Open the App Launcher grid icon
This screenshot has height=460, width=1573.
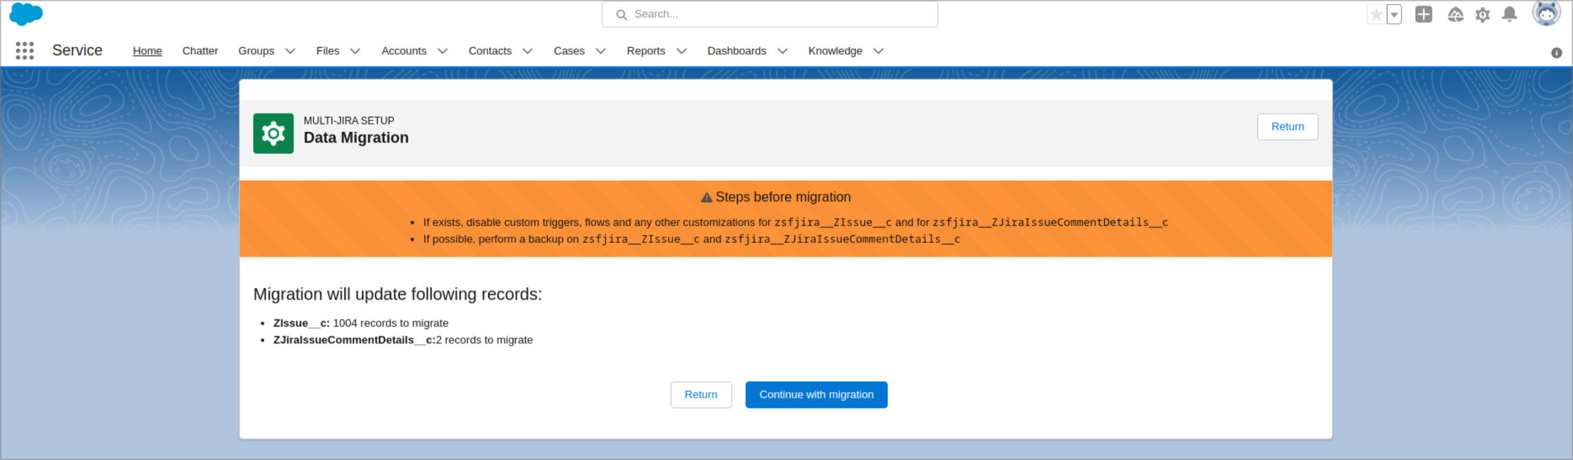tap(25, 51)
